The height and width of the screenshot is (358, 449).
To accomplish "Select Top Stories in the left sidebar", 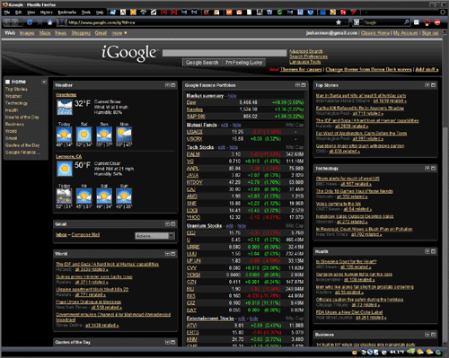I will (16, 89).
